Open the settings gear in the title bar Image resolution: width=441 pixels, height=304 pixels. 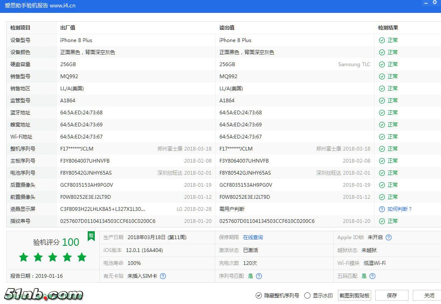(x=435, y=3)
